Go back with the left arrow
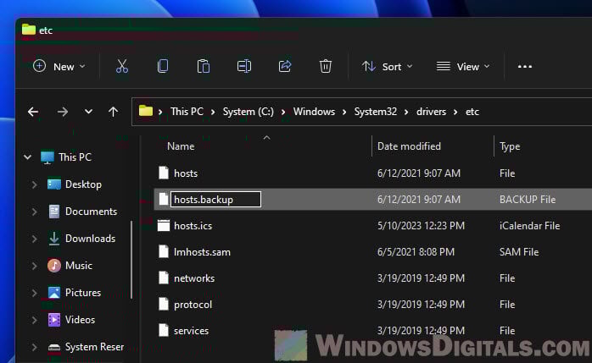This screenshot has height=363, width=592. pos(33,112)
